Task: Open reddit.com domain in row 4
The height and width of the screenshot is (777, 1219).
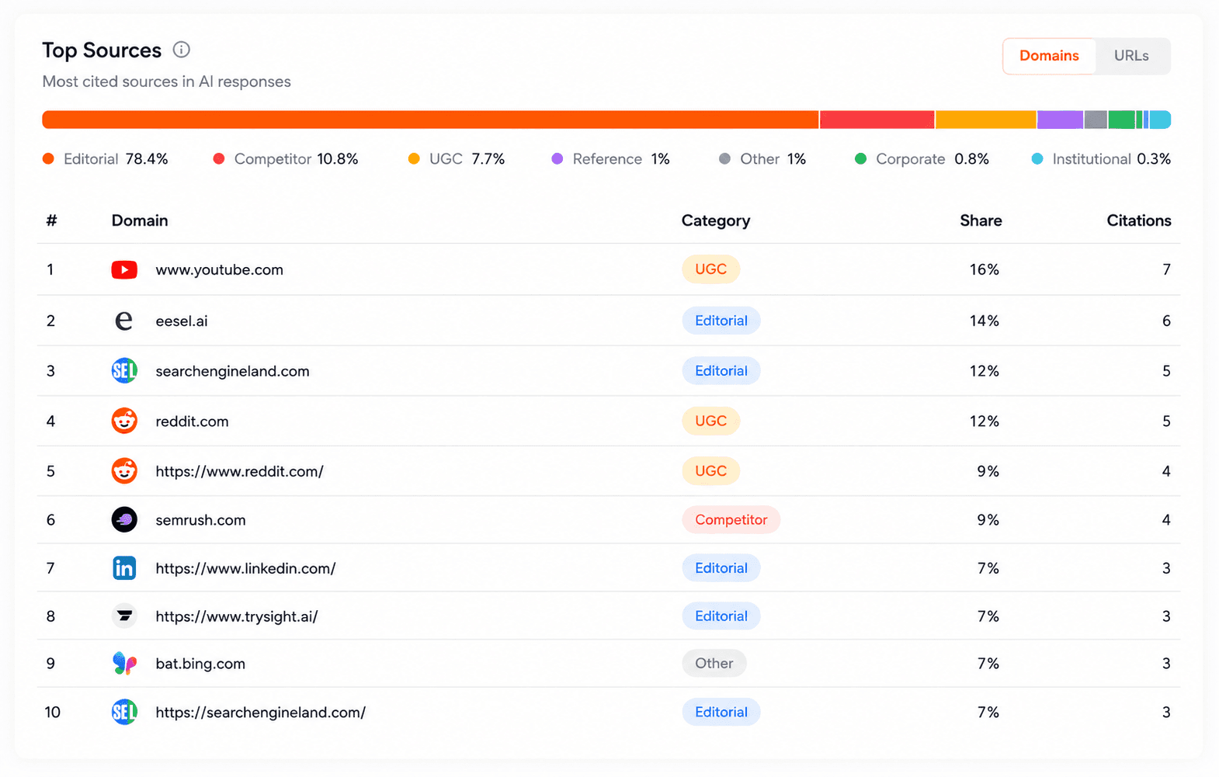Action: pyautogui.click(x=192, y=421)
